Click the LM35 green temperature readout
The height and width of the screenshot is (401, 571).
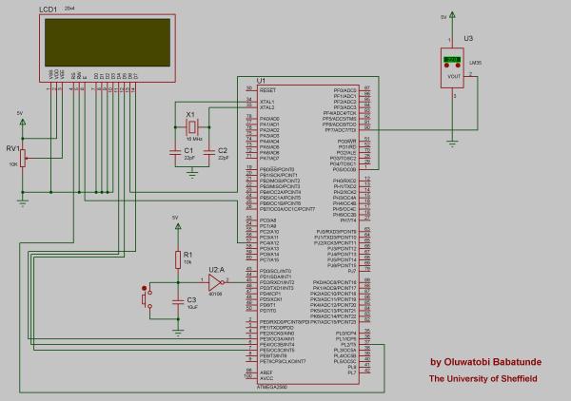[452, 59]
